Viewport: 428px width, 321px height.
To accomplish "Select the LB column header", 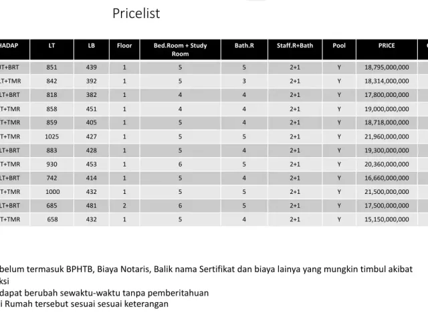I will coord(91,45).
